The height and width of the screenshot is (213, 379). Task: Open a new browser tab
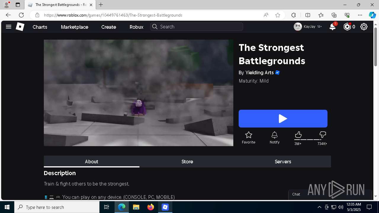click(x=101, y=5)
